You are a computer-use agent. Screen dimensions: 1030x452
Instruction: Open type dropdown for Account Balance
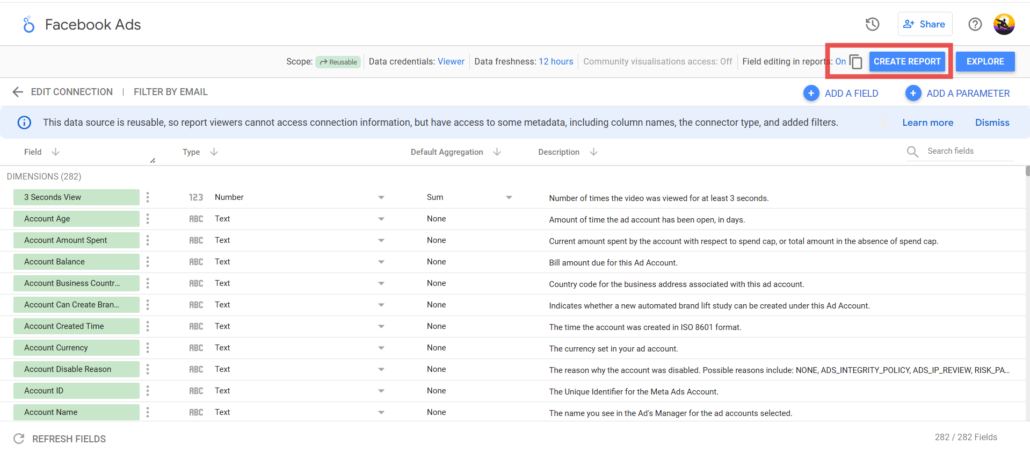click(381, 262)
